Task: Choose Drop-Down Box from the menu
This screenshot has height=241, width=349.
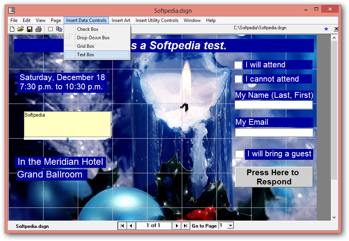Action: 97,38
